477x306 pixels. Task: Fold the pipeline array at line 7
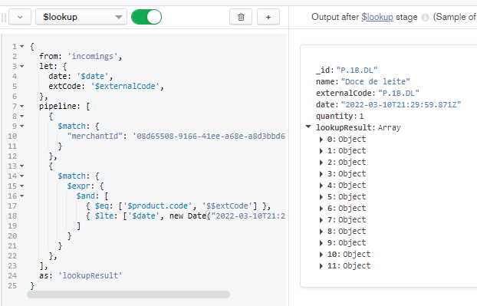tap(22, 106)
